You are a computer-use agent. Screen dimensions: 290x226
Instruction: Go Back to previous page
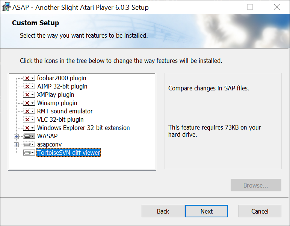pyautogui.click(x=163, y=211)
